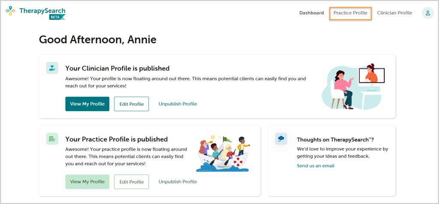
Task: Edit Profile in practice card
Action: 132,182
